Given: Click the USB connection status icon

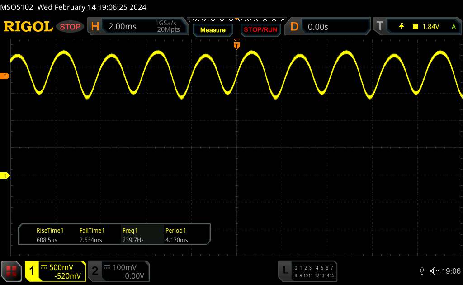Looking at the screenshot, I should [422, 271].
